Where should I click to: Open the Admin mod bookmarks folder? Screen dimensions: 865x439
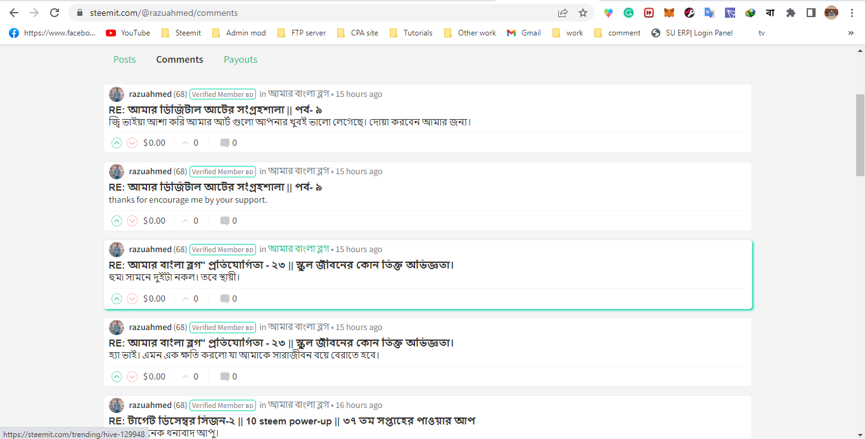[x=239, y=33]
